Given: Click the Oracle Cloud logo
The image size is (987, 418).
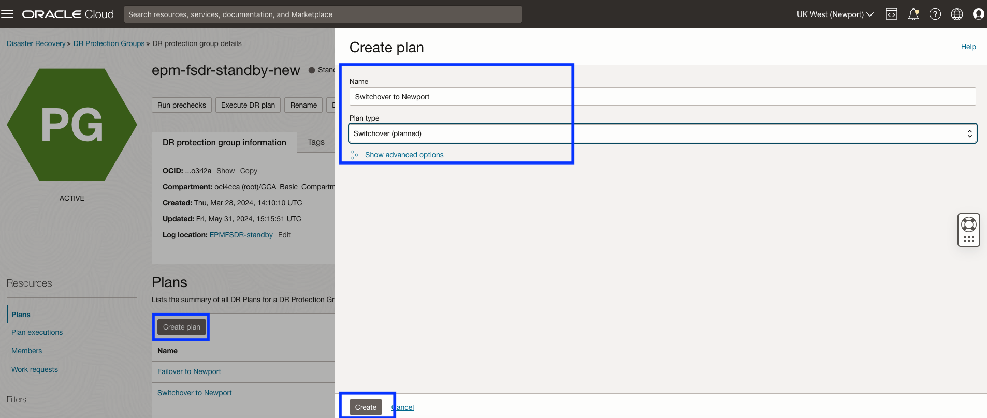Looking at the screenshot, I should click(68, 14).
